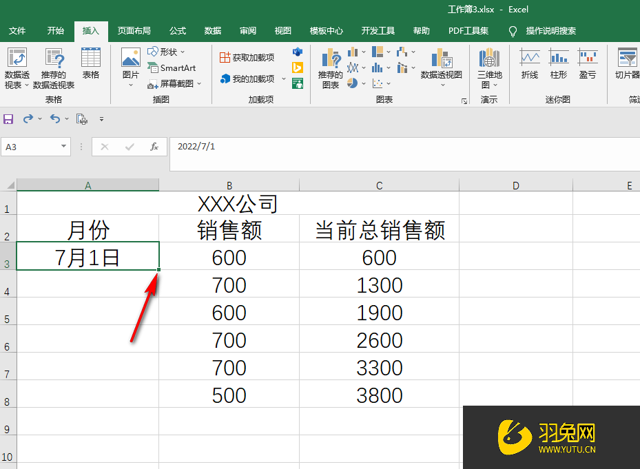This screenshot has height=469, width=640.
Task: Expand the undo history dropdown
Action: 67,118
